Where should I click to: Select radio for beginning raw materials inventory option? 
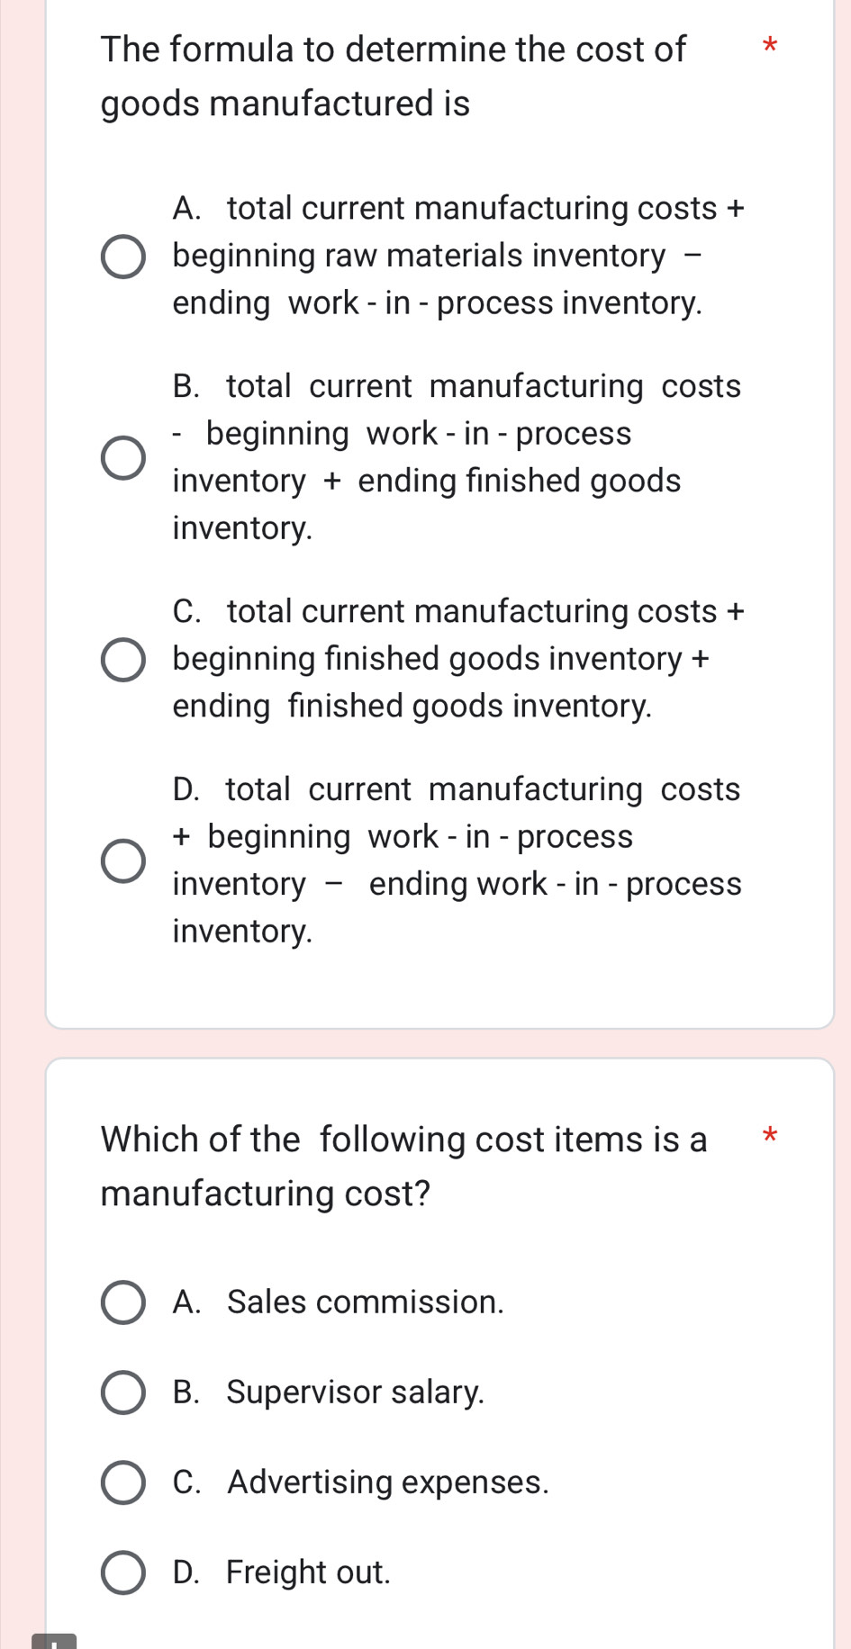click(122, 257)
